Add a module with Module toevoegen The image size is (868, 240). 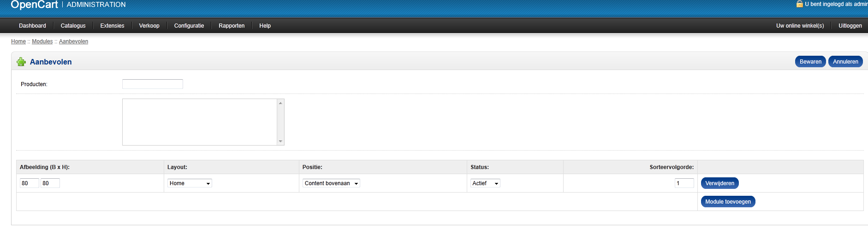[728, 202]
